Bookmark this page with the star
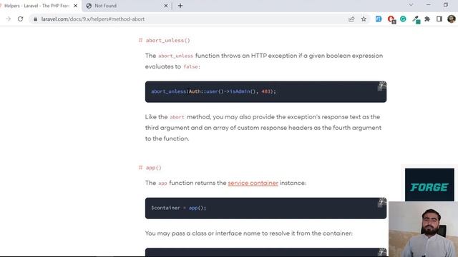 click(364, 19)
